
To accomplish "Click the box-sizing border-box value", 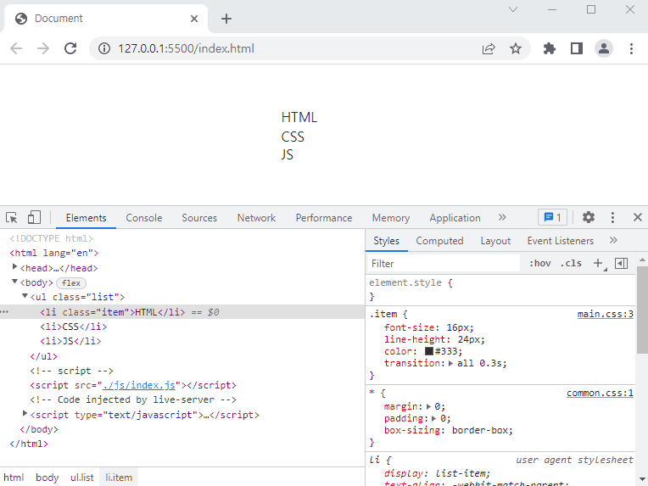I will [x=483, y=430].
